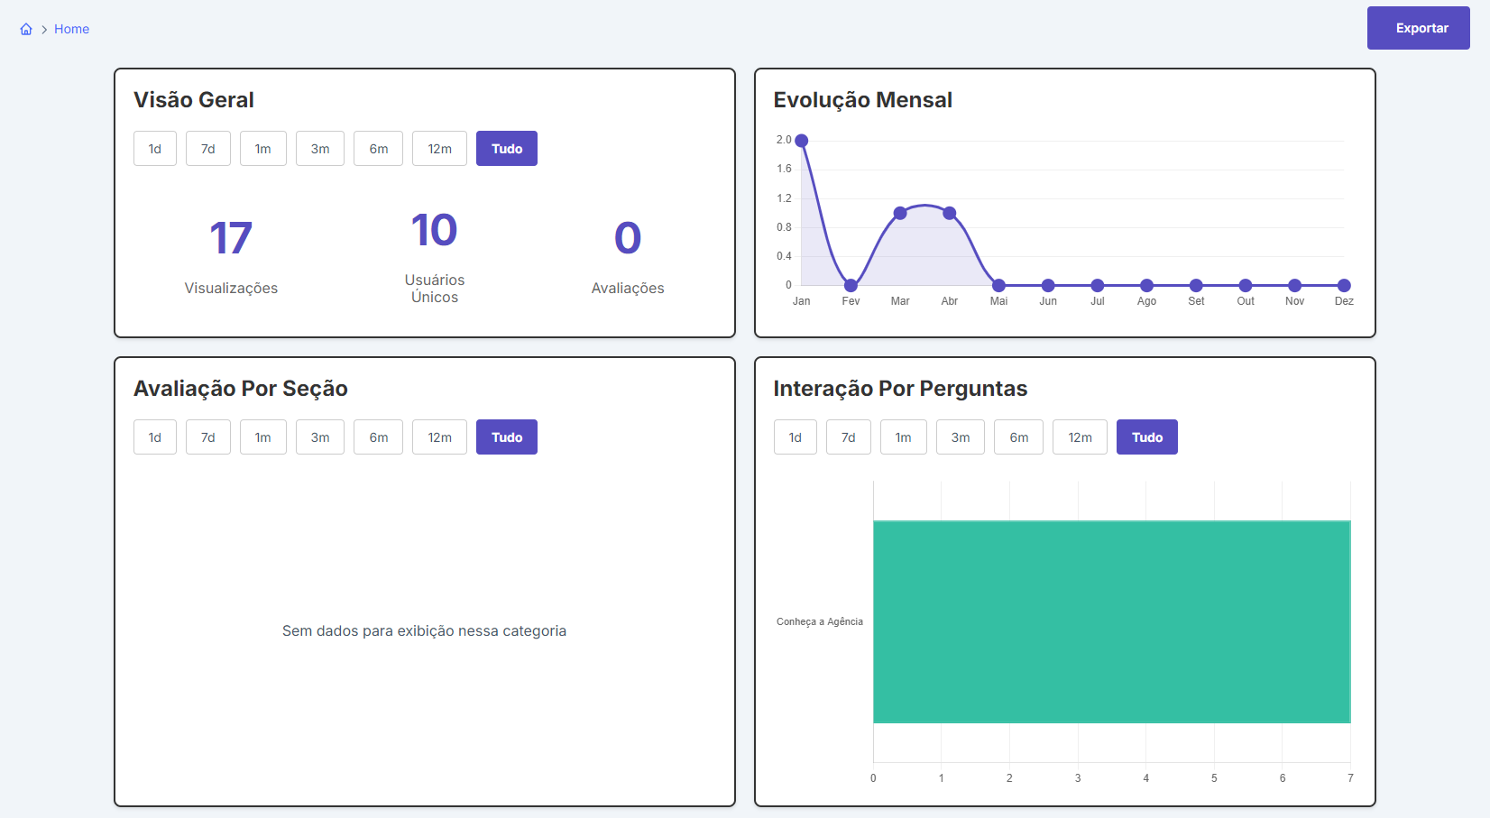Select 1d filter in Visão Geral

coord(155,149)
